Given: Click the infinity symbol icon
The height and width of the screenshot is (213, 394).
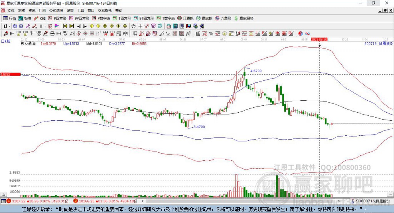Looking at the screenshot, I should coord(307,33).
